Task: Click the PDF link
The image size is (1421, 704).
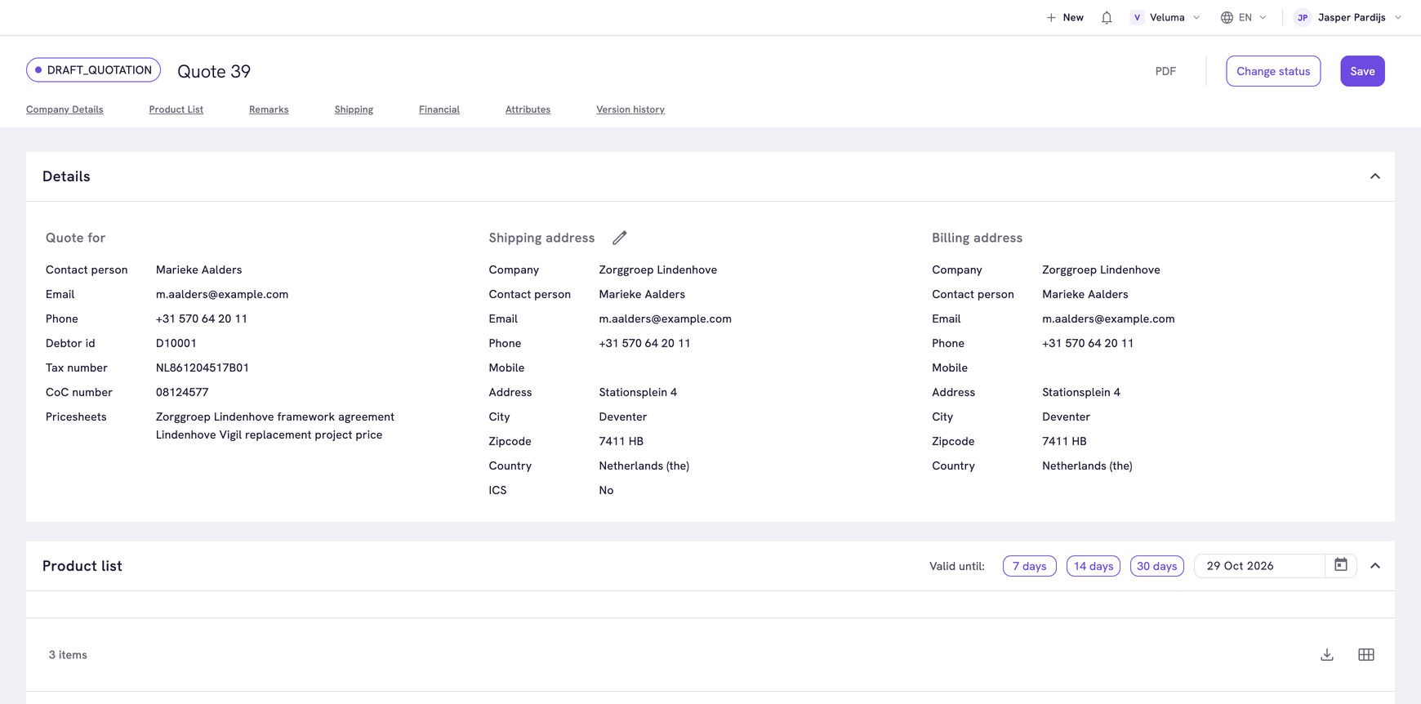Action: click(1165, 71)
